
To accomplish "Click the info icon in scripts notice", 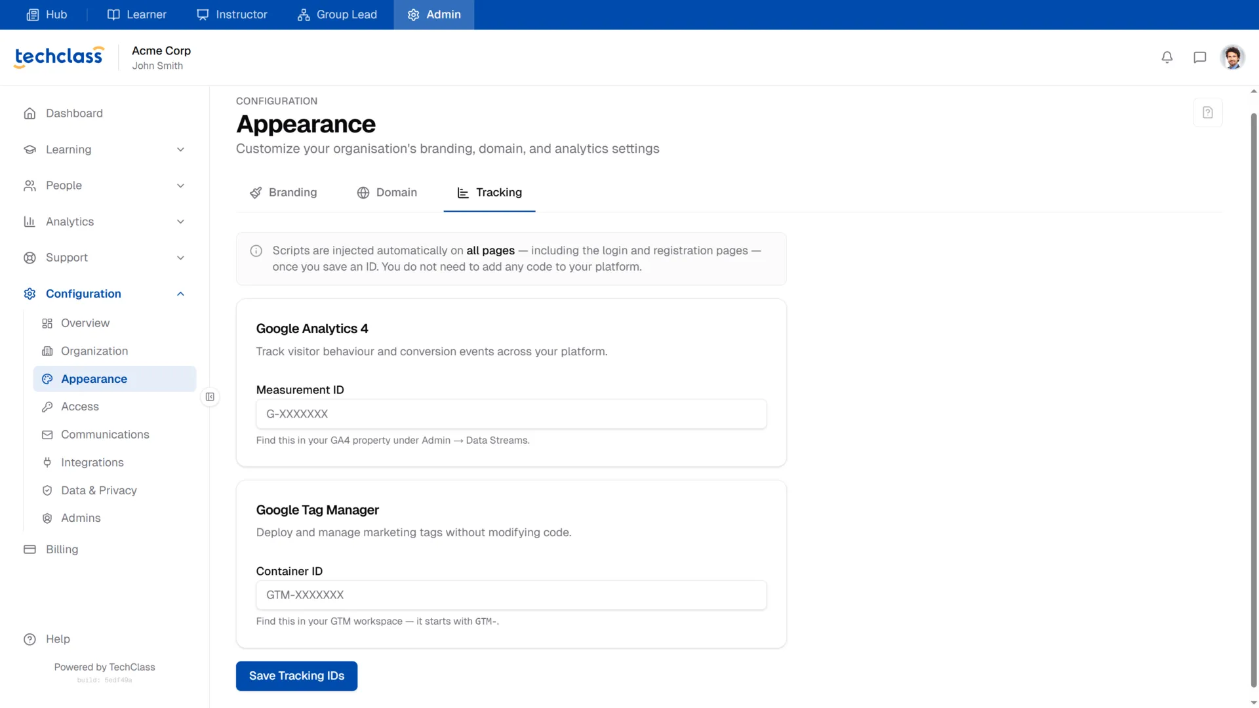I will [x=256, y=251].
